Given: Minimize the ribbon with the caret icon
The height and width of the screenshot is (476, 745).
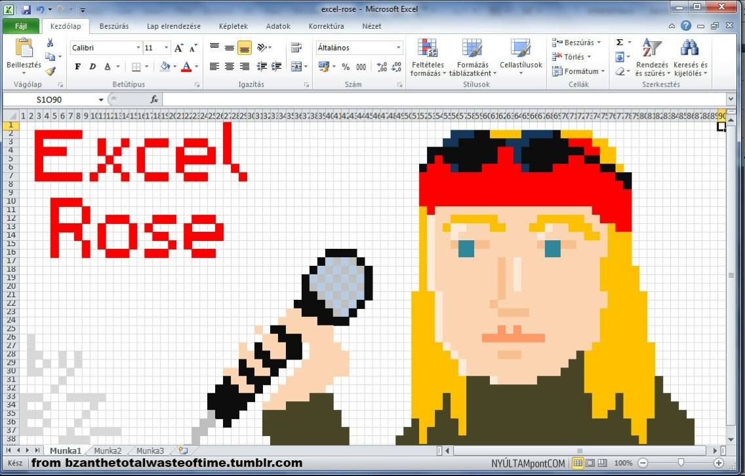Looking at the screenshot, I should click(x=672, y=26).
